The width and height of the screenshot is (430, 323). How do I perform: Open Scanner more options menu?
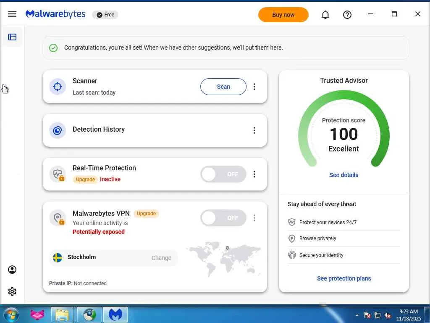(x=254, y=87)
